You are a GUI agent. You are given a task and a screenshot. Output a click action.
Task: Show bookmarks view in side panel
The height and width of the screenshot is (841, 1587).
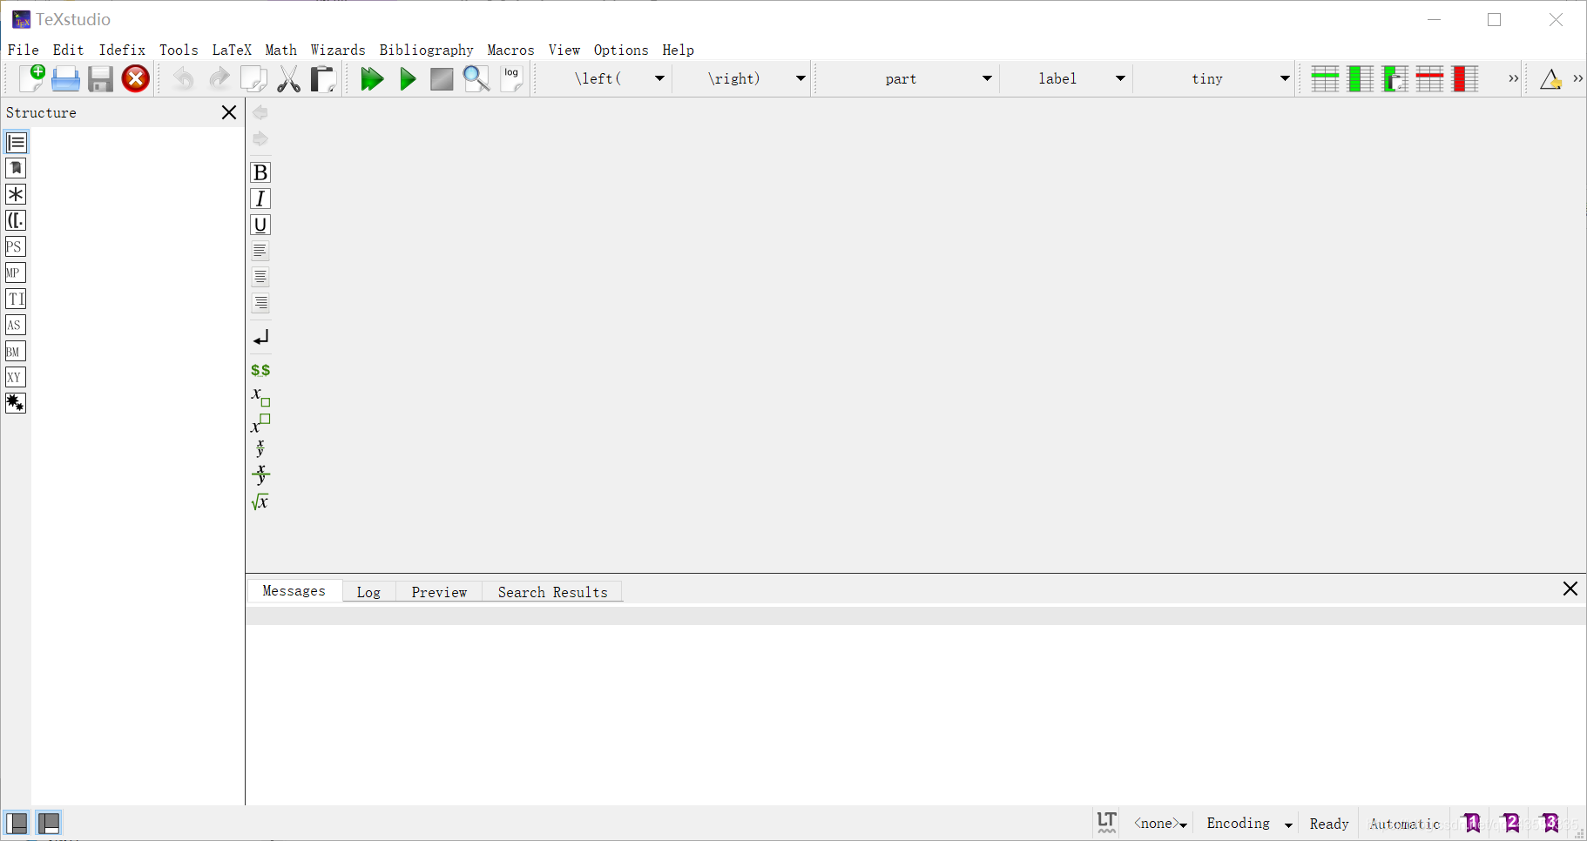(16, 168)
